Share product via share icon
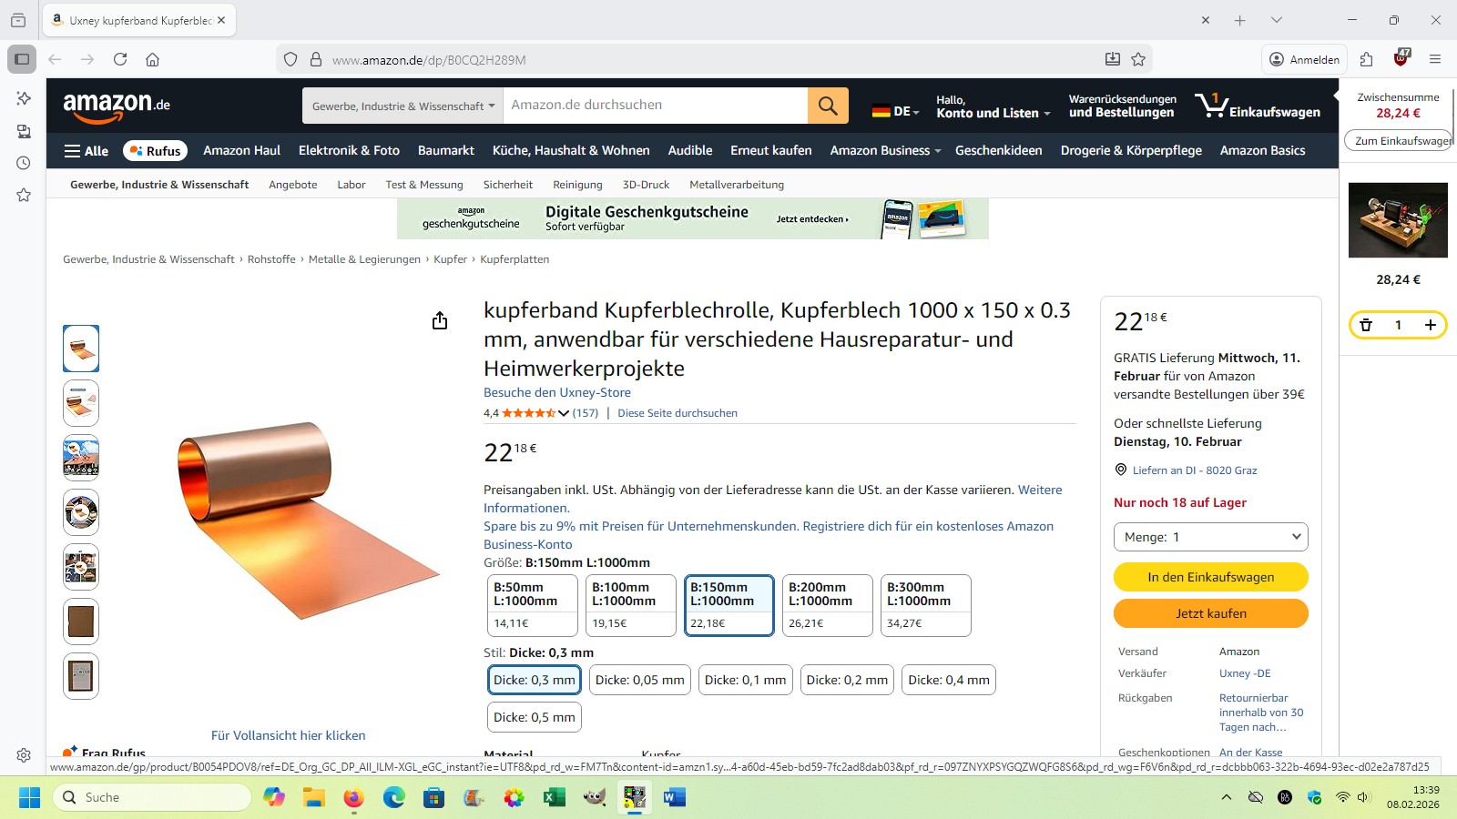 (x=440, y=320)
